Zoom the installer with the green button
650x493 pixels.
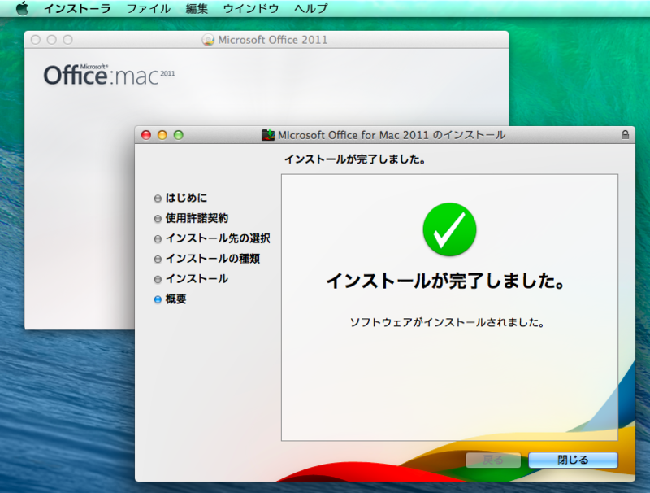178,135
